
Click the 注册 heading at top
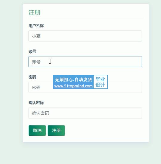tap(35, 13)
